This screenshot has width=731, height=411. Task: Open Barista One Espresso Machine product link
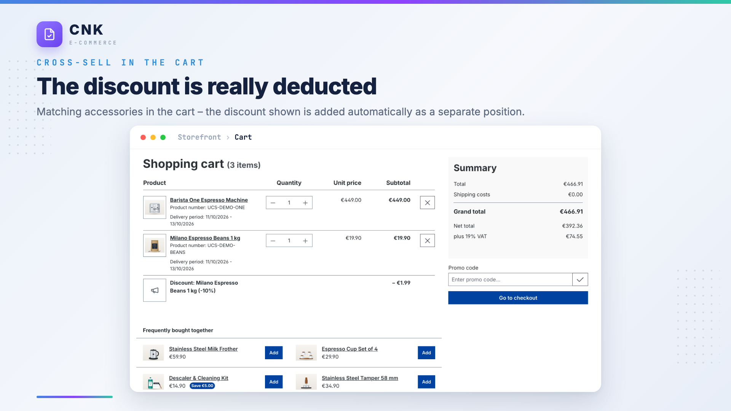tap(209, 200)
